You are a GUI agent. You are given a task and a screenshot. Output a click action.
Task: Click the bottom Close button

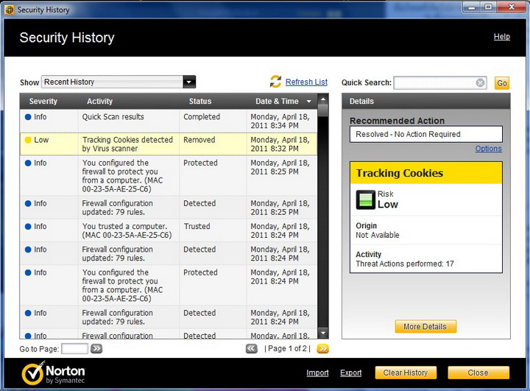478,373
